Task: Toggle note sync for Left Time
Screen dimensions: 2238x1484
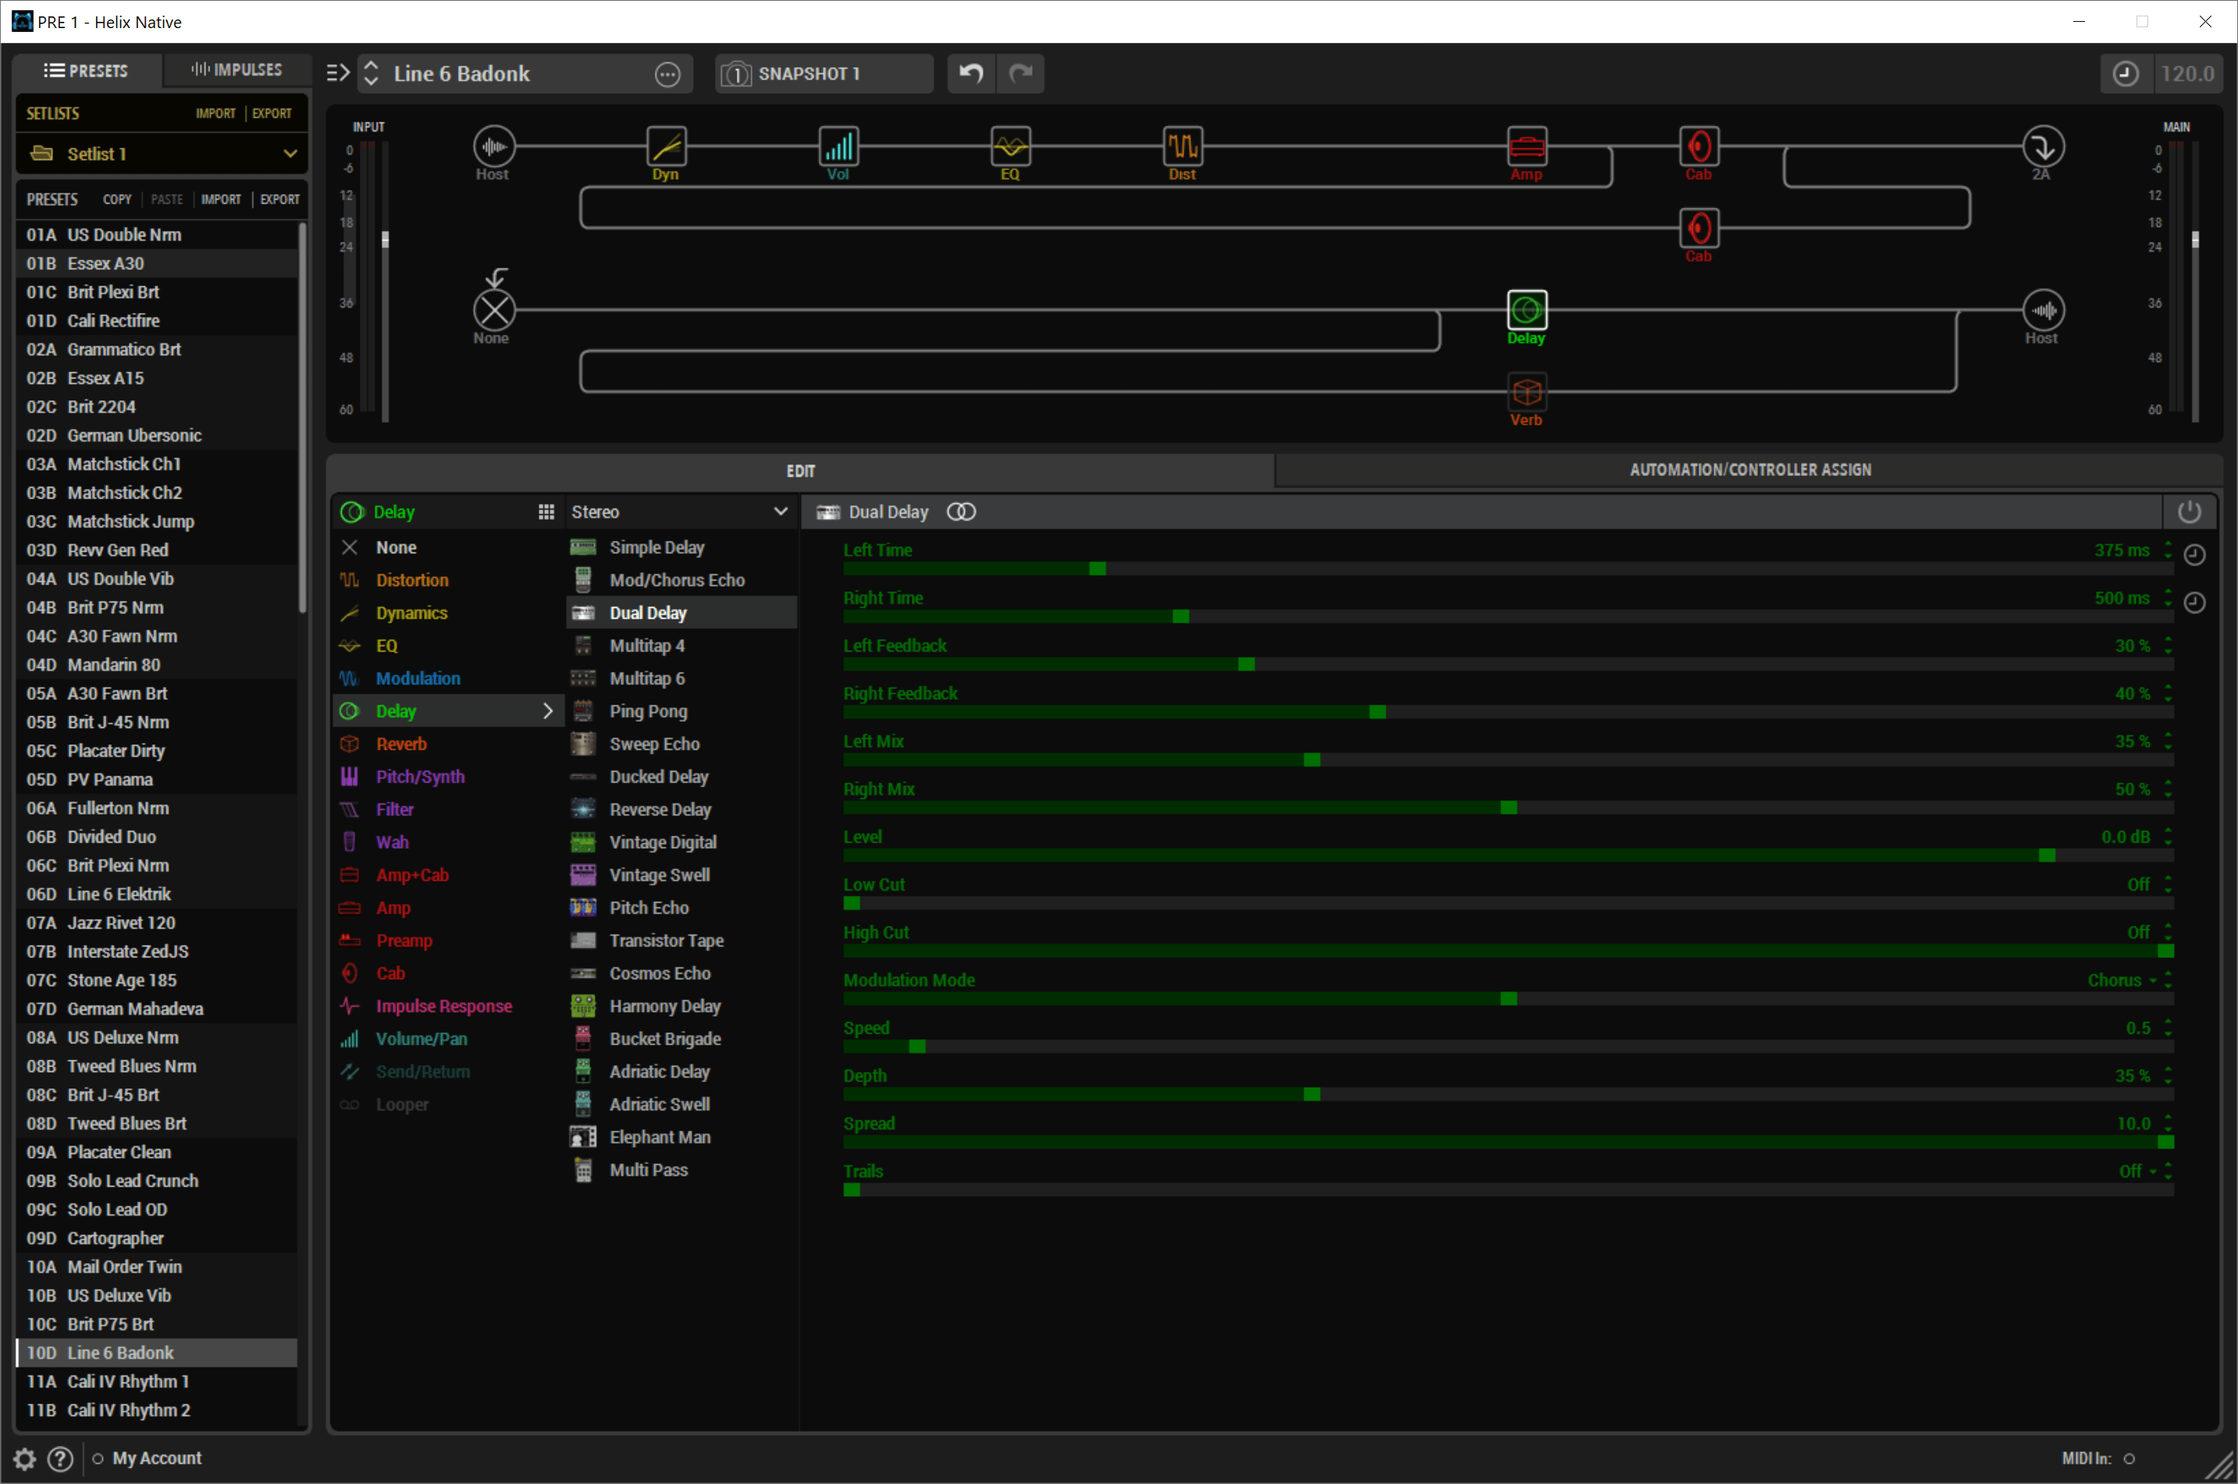Action: coord(2194,555)
